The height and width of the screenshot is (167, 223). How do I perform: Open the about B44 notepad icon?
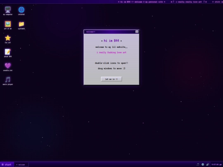coord(8,53)
